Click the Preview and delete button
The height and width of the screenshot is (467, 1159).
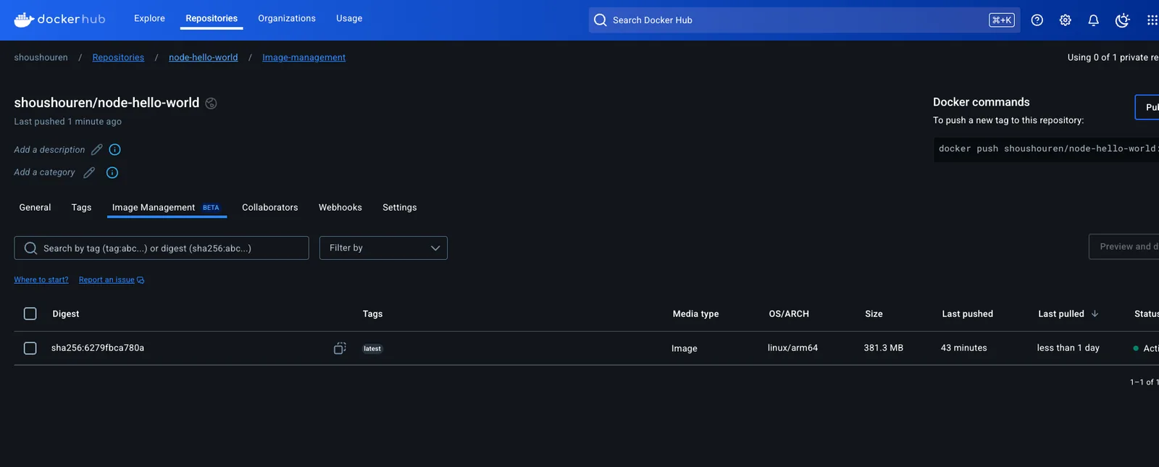click(x=1124, y=247)
